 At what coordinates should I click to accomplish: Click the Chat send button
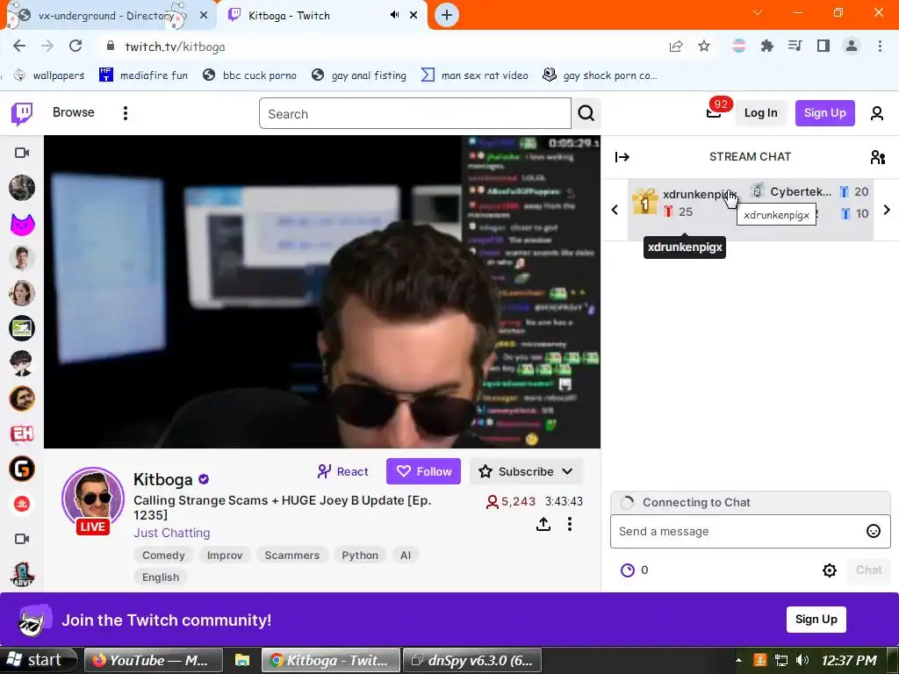[868, 570]
